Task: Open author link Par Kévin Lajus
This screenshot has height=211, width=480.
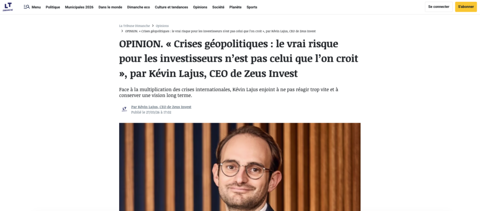Action: 161,107
